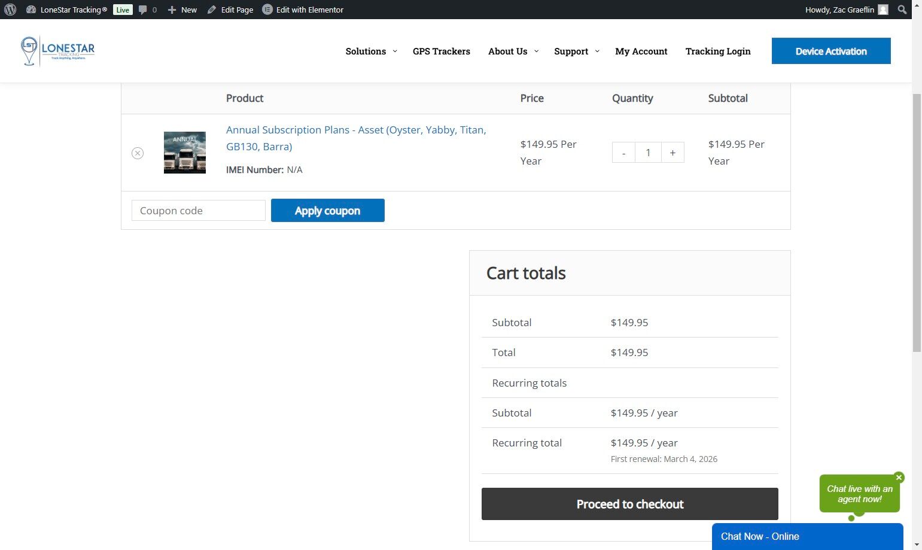Click the quantity input field
This screenshot has width=922, height=550.
pos(648,153)
